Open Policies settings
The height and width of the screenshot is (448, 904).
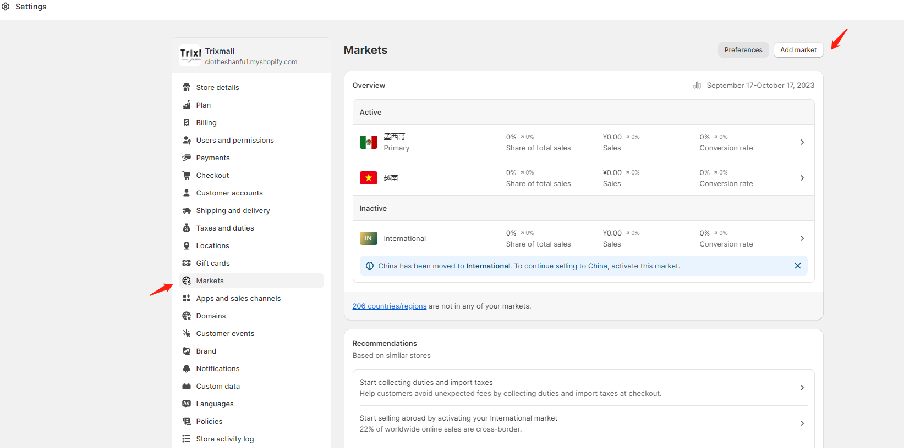[x=251, y=421]
